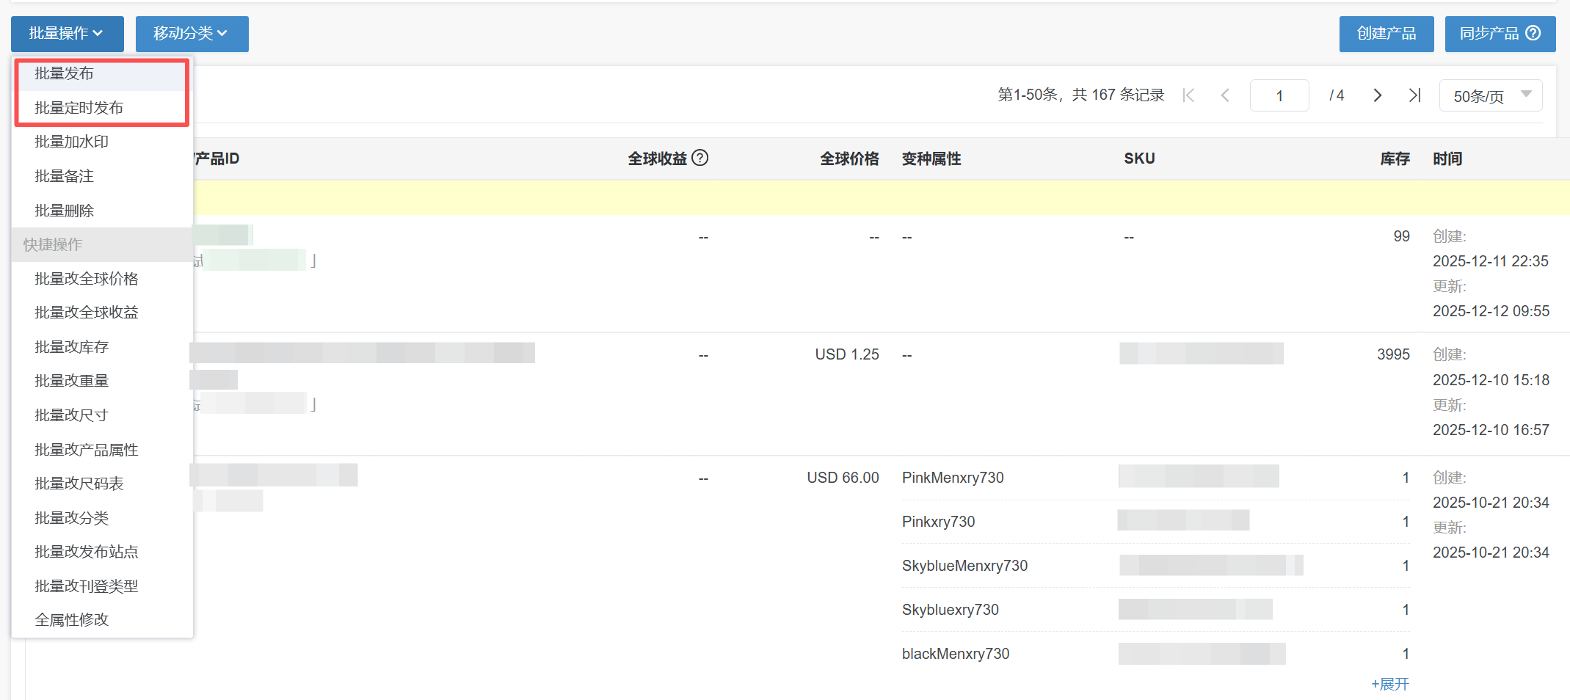Choose 批量删除 menu option

(65, 211)
